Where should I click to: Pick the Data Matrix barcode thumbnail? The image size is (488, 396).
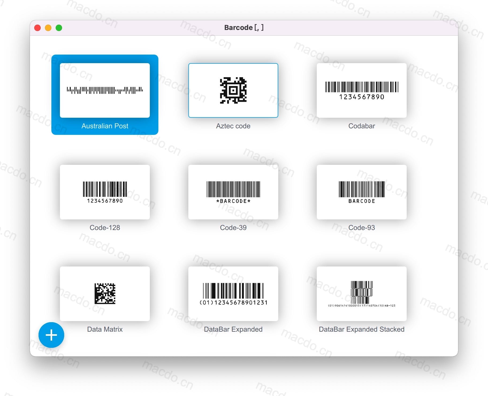tap(105, 294)
